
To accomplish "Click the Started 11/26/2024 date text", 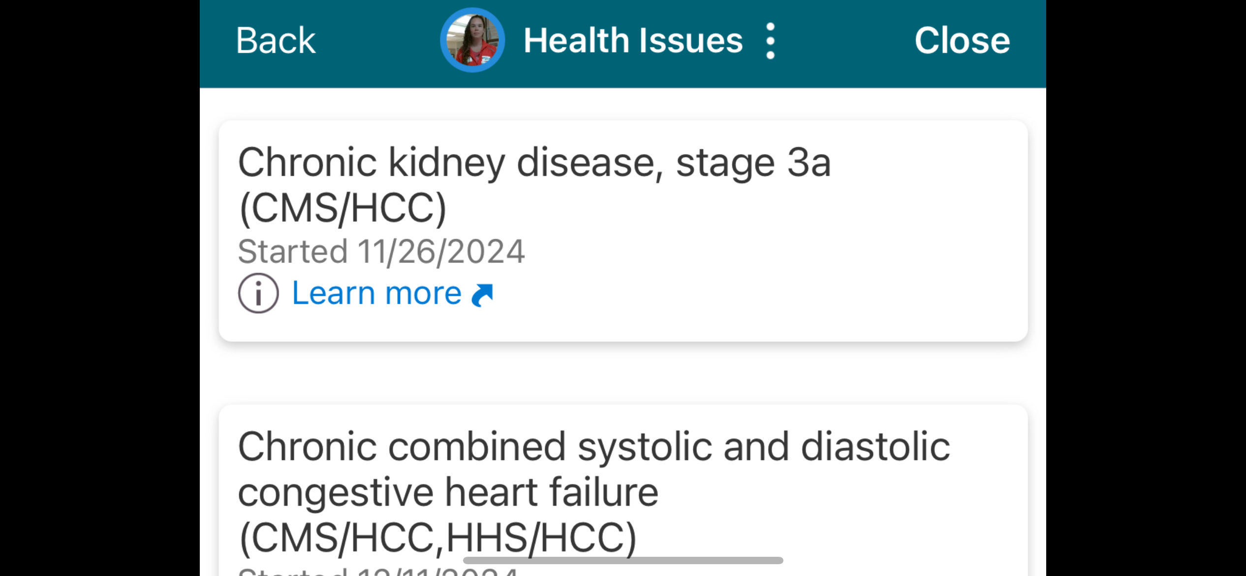I will (381, 252).
